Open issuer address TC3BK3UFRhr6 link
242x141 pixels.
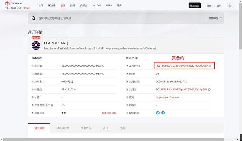[181, 90]
